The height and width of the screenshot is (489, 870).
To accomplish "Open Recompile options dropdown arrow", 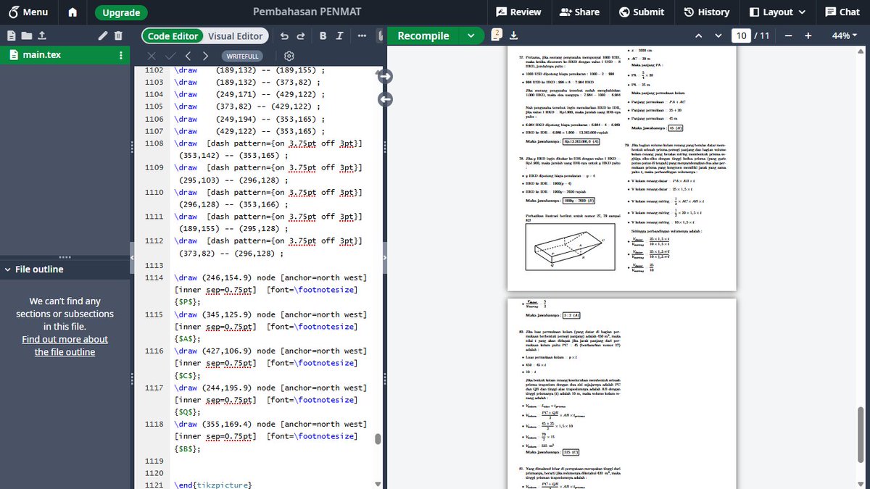I will pyautogui.click(x=471, y=35).
